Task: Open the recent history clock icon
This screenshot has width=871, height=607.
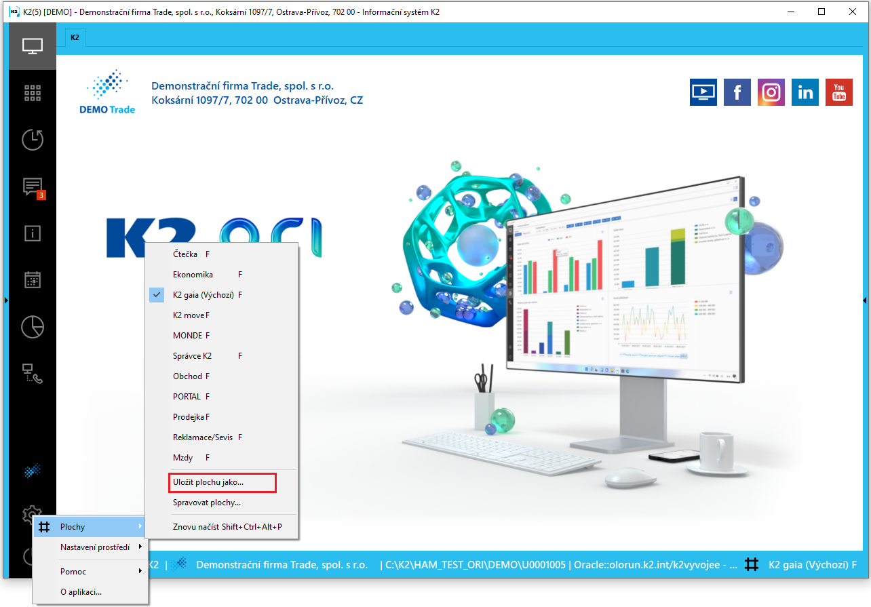Action: coord(33,140)
